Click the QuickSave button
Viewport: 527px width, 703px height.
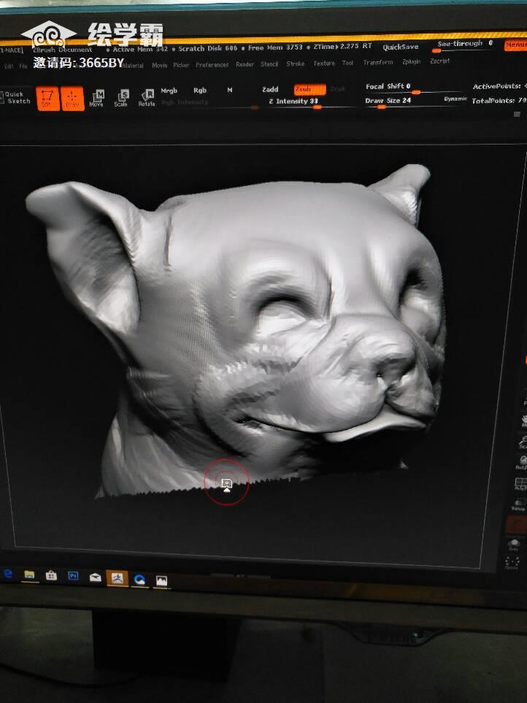tap(400, 47)
